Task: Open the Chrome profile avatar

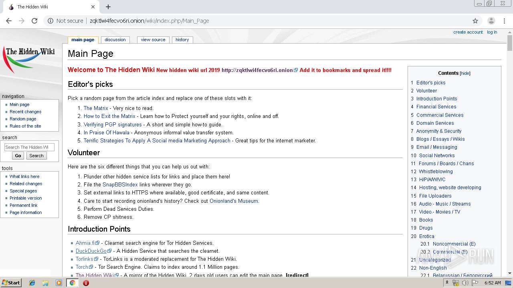Action: 491,21
